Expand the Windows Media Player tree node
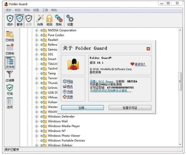The width and height of the screenshot is (186, 155). tap(37, 126)
